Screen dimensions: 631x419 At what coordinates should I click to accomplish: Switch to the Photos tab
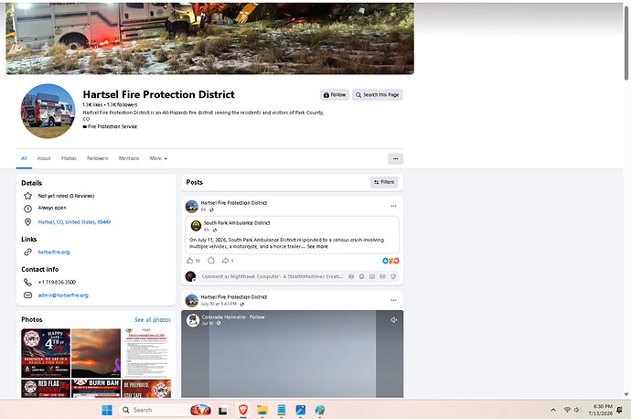click(69, 158)
